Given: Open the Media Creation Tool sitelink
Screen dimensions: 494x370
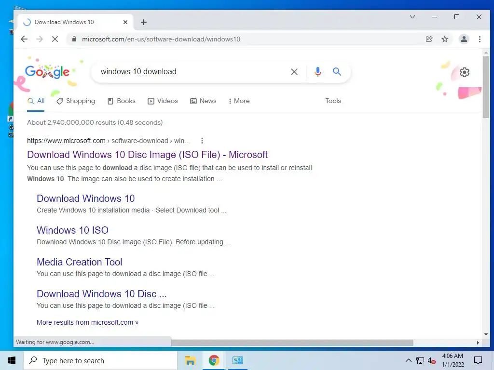Looking at the screenshot, I should tap(80, 262).
